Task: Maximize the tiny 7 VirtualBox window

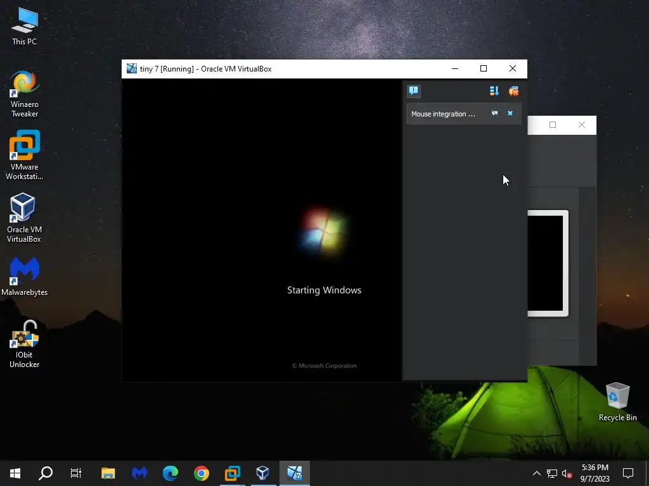Action: tap(484, 68)
